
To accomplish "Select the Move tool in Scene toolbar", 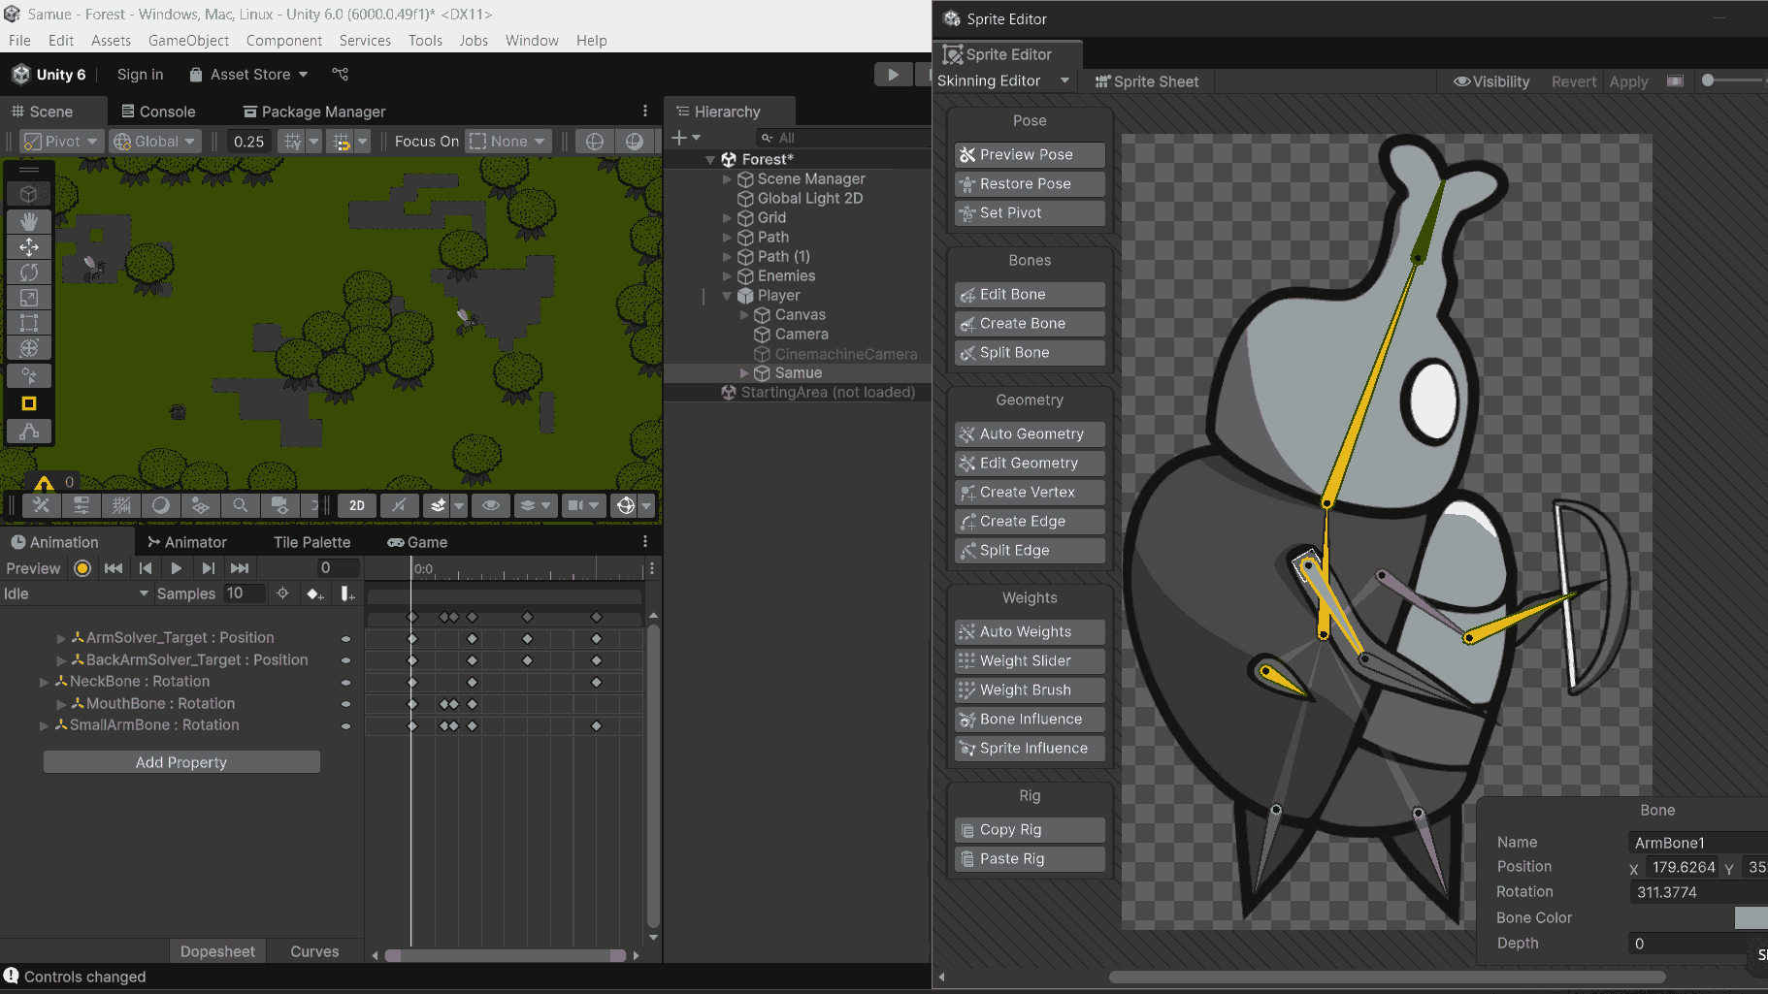I will (x=29, y=247).
